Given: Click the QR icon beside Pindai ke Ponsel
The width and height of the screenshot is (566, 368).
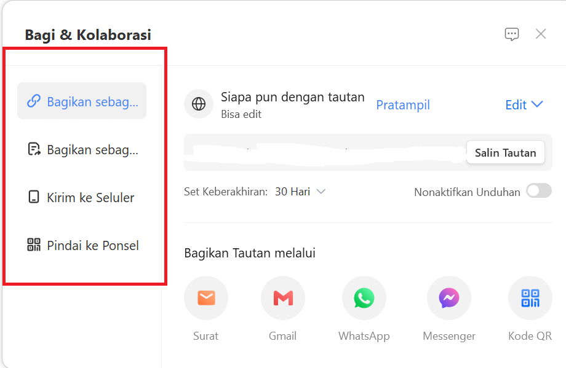Looking at the screenshot, I should point(34,245).
